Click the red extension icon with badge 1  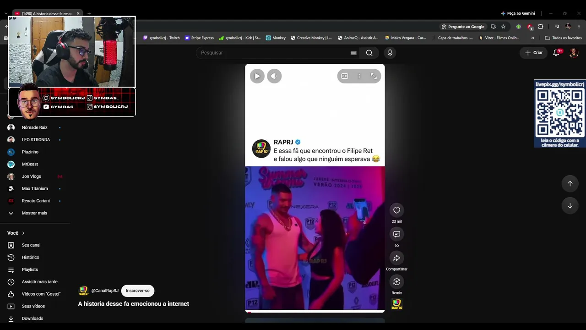[530, 27]
